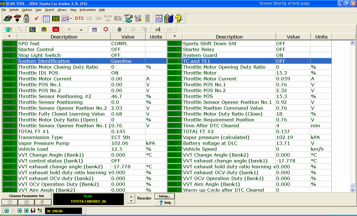Open the yellow question mark help icon

(179, 19)
